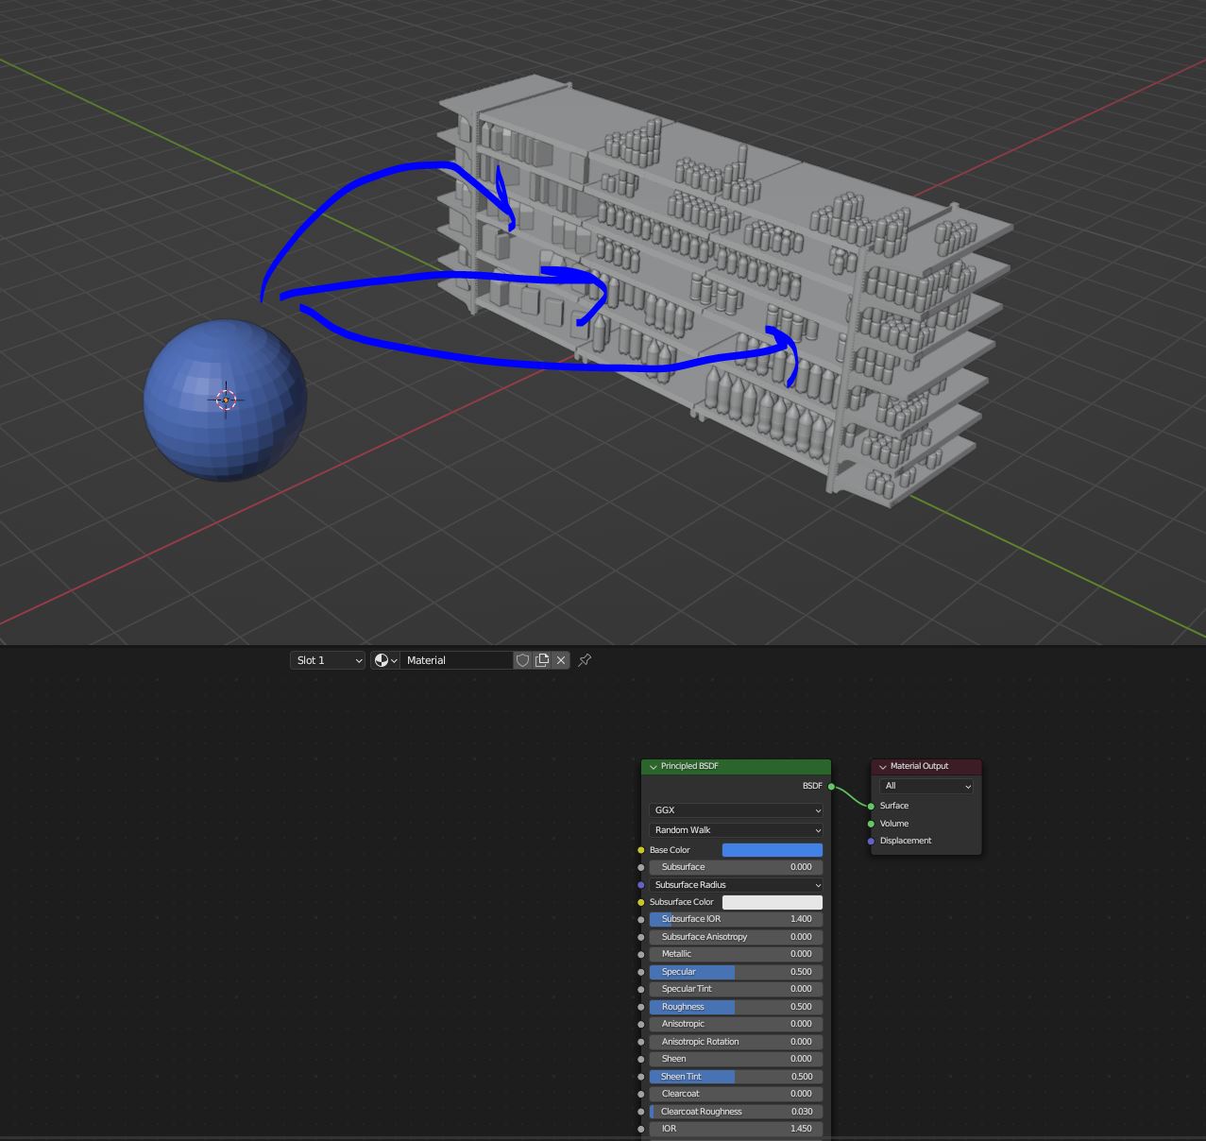
Task: Click the Anisotropic Rotation slider
Action: 736,1042
